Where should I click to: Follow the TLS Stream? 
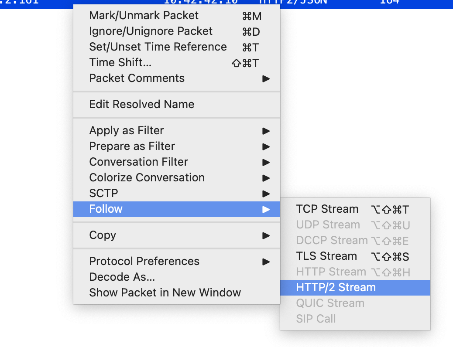326,256
